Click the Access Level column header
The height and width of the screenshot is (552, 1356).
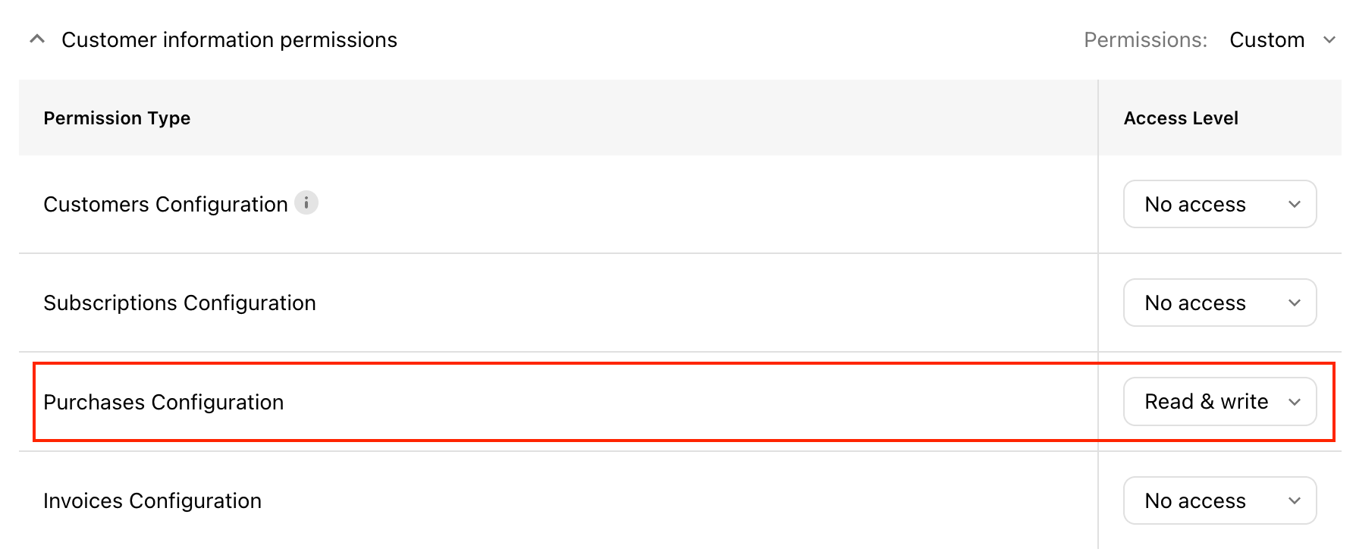click(x=1181, y=118)
